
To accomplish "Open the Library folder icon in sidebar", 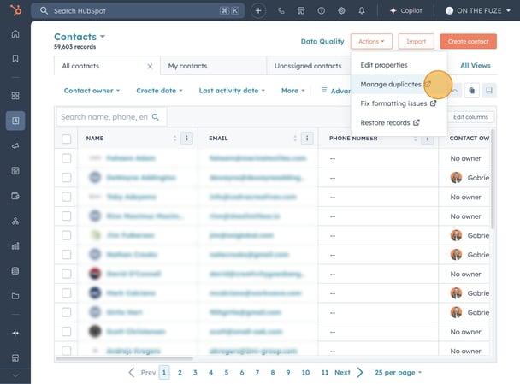I will coord(15,296).
